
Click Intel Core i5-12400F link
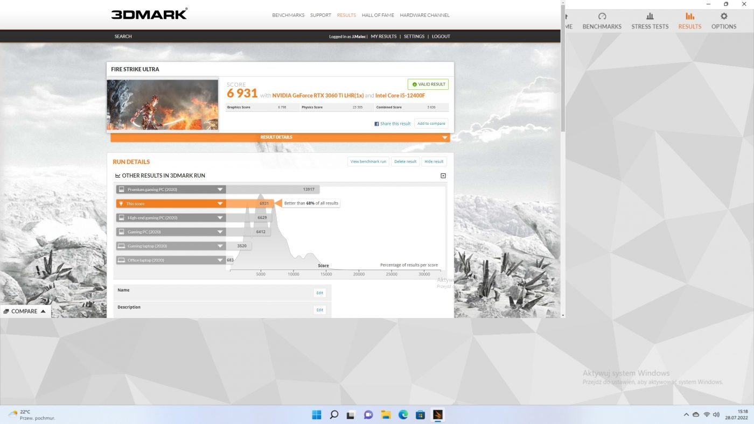400,95
